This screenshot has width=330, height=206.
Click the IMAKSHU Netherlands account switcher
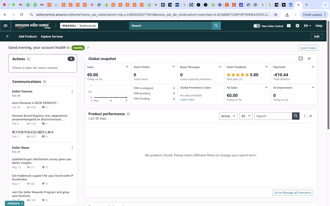coord(79,26)
